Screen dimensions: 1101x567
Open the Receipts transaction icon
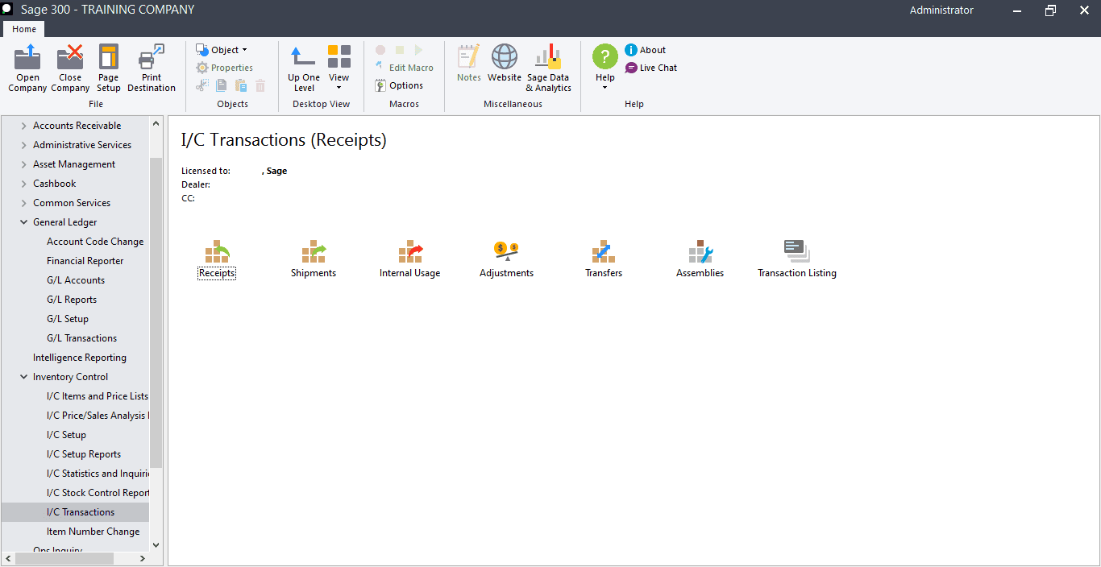(217, 259)
